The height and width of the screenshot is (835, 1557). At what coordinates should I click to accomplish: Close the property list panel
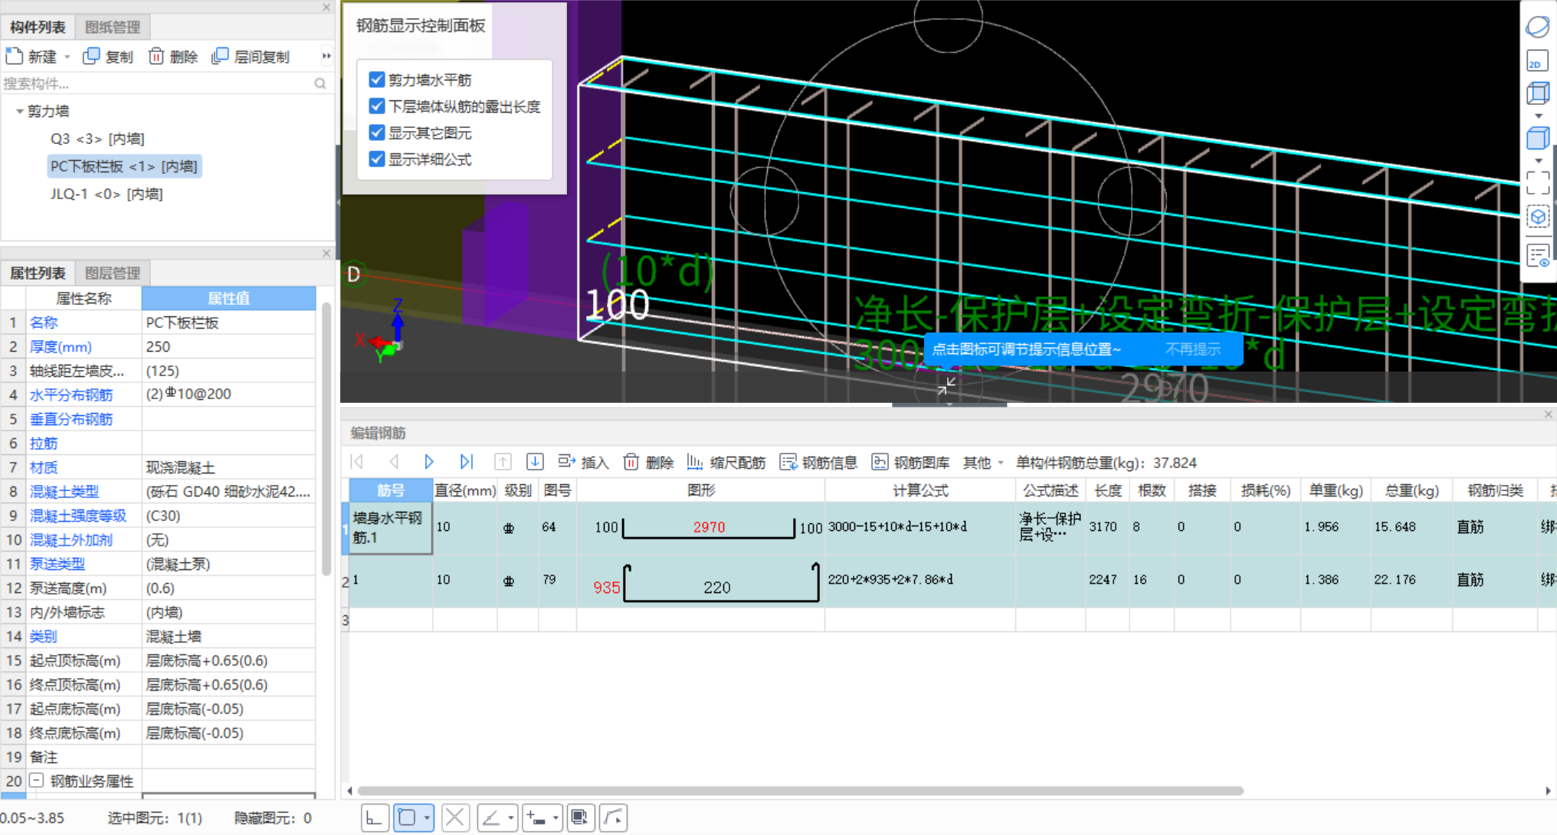click(x=326, y=253)
